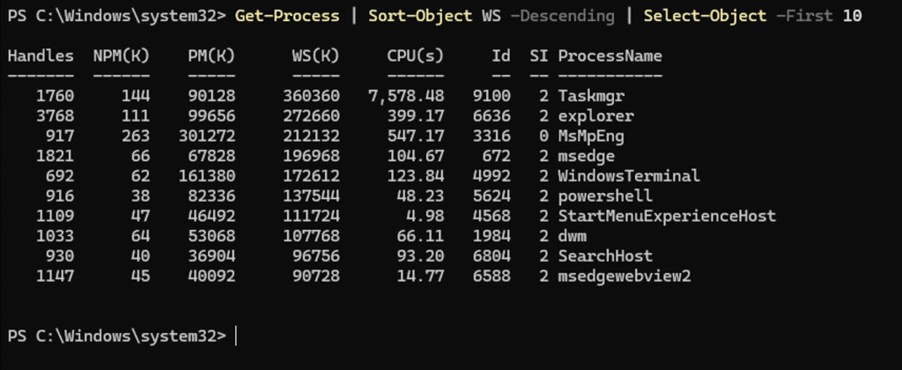This screenshot has width=902, height=370.
Task: Click the msedge process name
Action: click(x=586, y=156)
